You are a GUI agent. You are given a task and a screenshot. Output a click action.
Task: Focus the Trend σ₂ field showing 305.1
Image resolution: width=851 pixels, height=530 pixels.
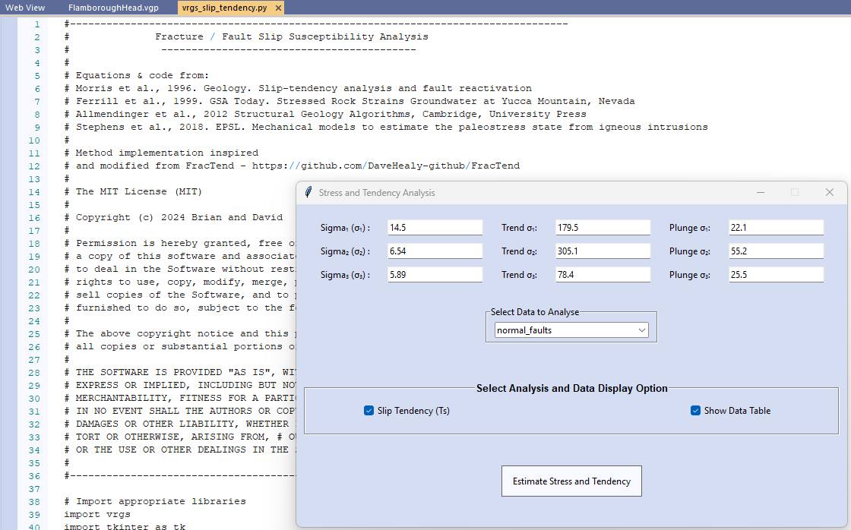click(x=603, y=251)
